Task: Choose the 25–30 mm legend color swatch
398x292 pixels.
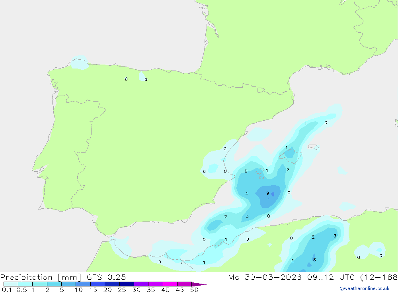Action: (127, 284)
